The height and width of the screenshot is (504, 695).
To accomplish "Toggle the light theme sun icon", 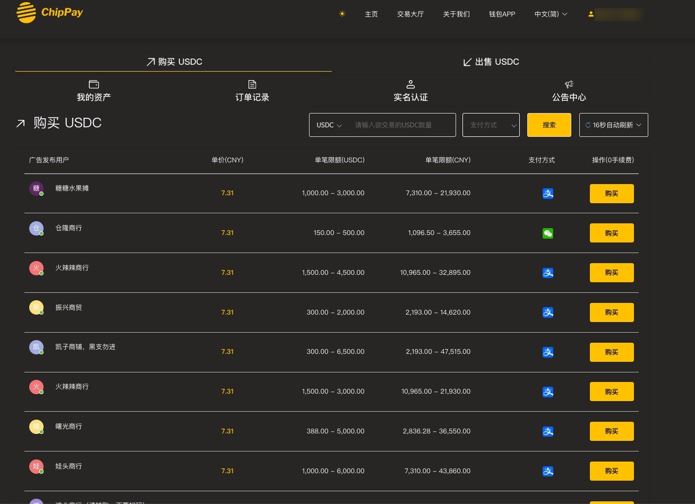I will (342, 14).
